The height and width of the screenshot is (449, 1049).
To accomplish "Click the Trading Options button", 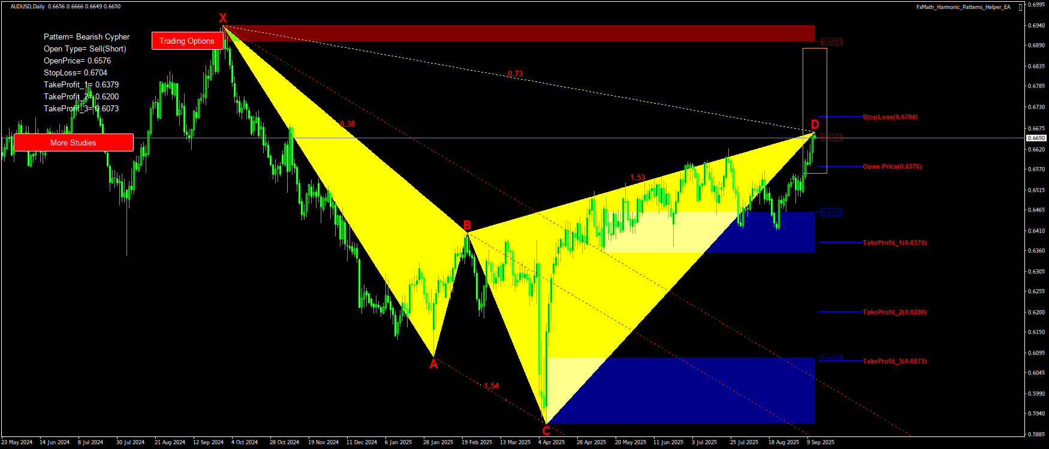I will pos(187,41).
